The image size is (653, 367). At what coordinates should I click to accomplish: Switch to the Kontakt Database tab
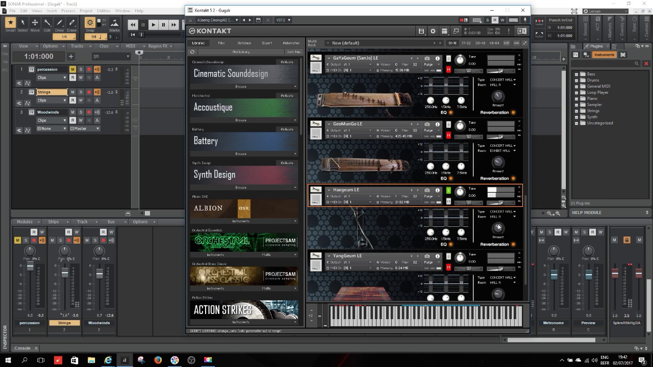pos(244,43)
